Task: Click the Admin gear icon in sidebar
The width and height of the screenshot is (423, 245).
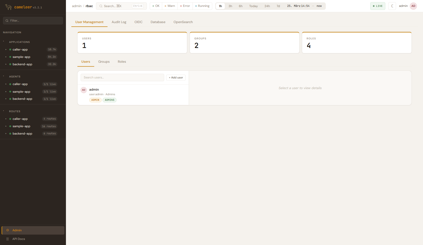Action: click(x=8, y=230)
